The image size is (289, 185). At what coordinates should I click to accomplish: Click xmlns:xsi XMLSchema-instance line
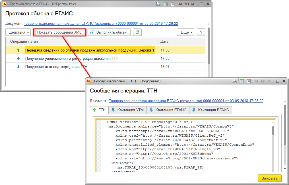point(177,158)
